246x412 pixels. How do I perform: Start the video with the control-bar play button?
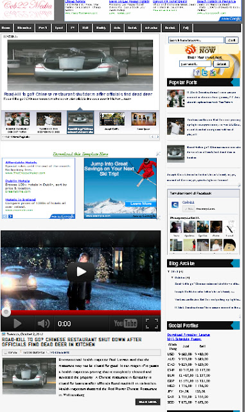coord(17,323)
